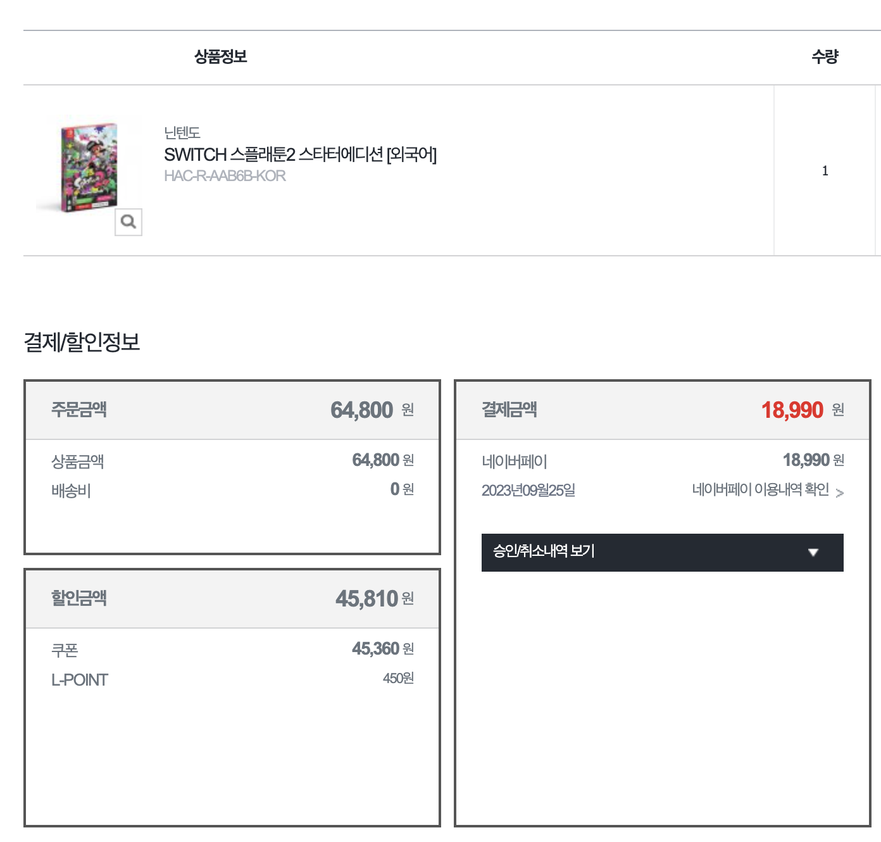Click the 결제/할인정보 section heading
881x842 pixels.
tap(82, 342)
